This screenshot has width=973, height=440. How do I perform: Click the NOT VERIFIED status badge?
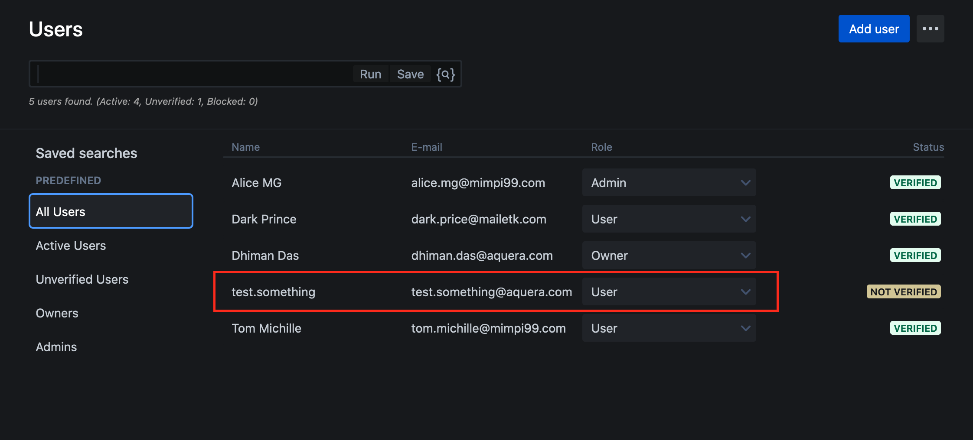point(904,291)
